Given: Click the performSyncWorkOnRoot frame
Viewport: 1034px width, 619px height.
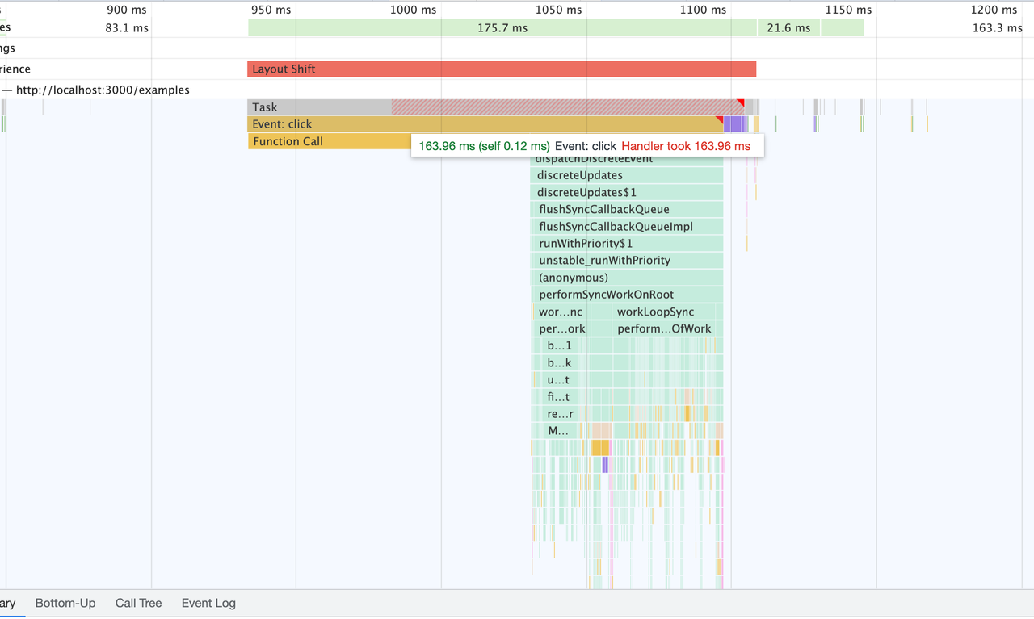Looking at the screenshot, I should pos(626,294).
